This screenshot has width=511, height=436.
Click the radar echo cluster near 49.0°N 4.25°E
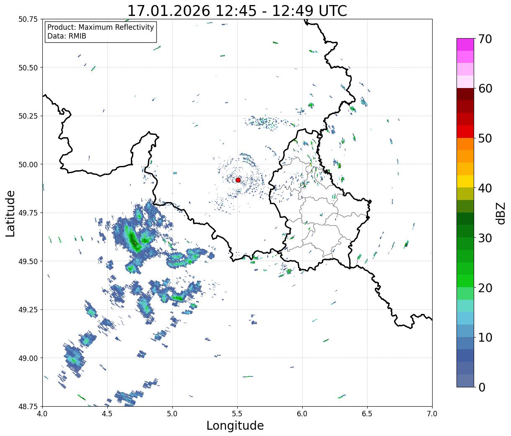click(75, 358)
